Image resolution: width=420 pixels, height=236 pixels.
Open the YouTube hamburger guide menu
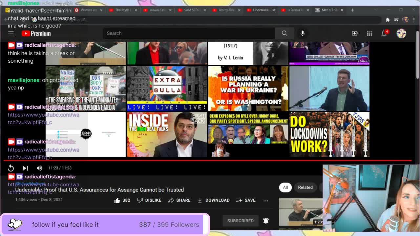[x=11, y=33]
